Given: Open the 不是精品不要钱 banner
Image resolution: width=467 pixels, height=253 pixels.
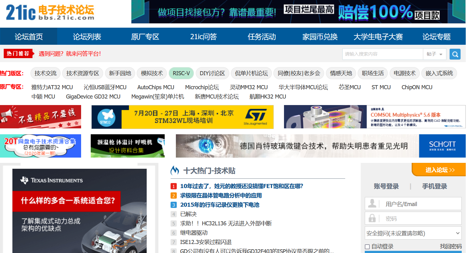Looking at the screenshot, I should coord(40,117).
